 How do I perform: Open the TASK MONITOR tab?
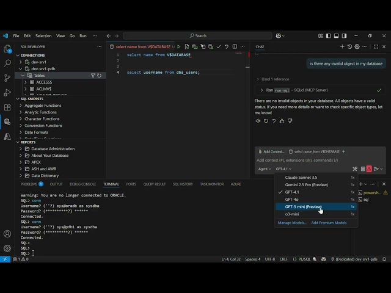[x=212, y=184]
